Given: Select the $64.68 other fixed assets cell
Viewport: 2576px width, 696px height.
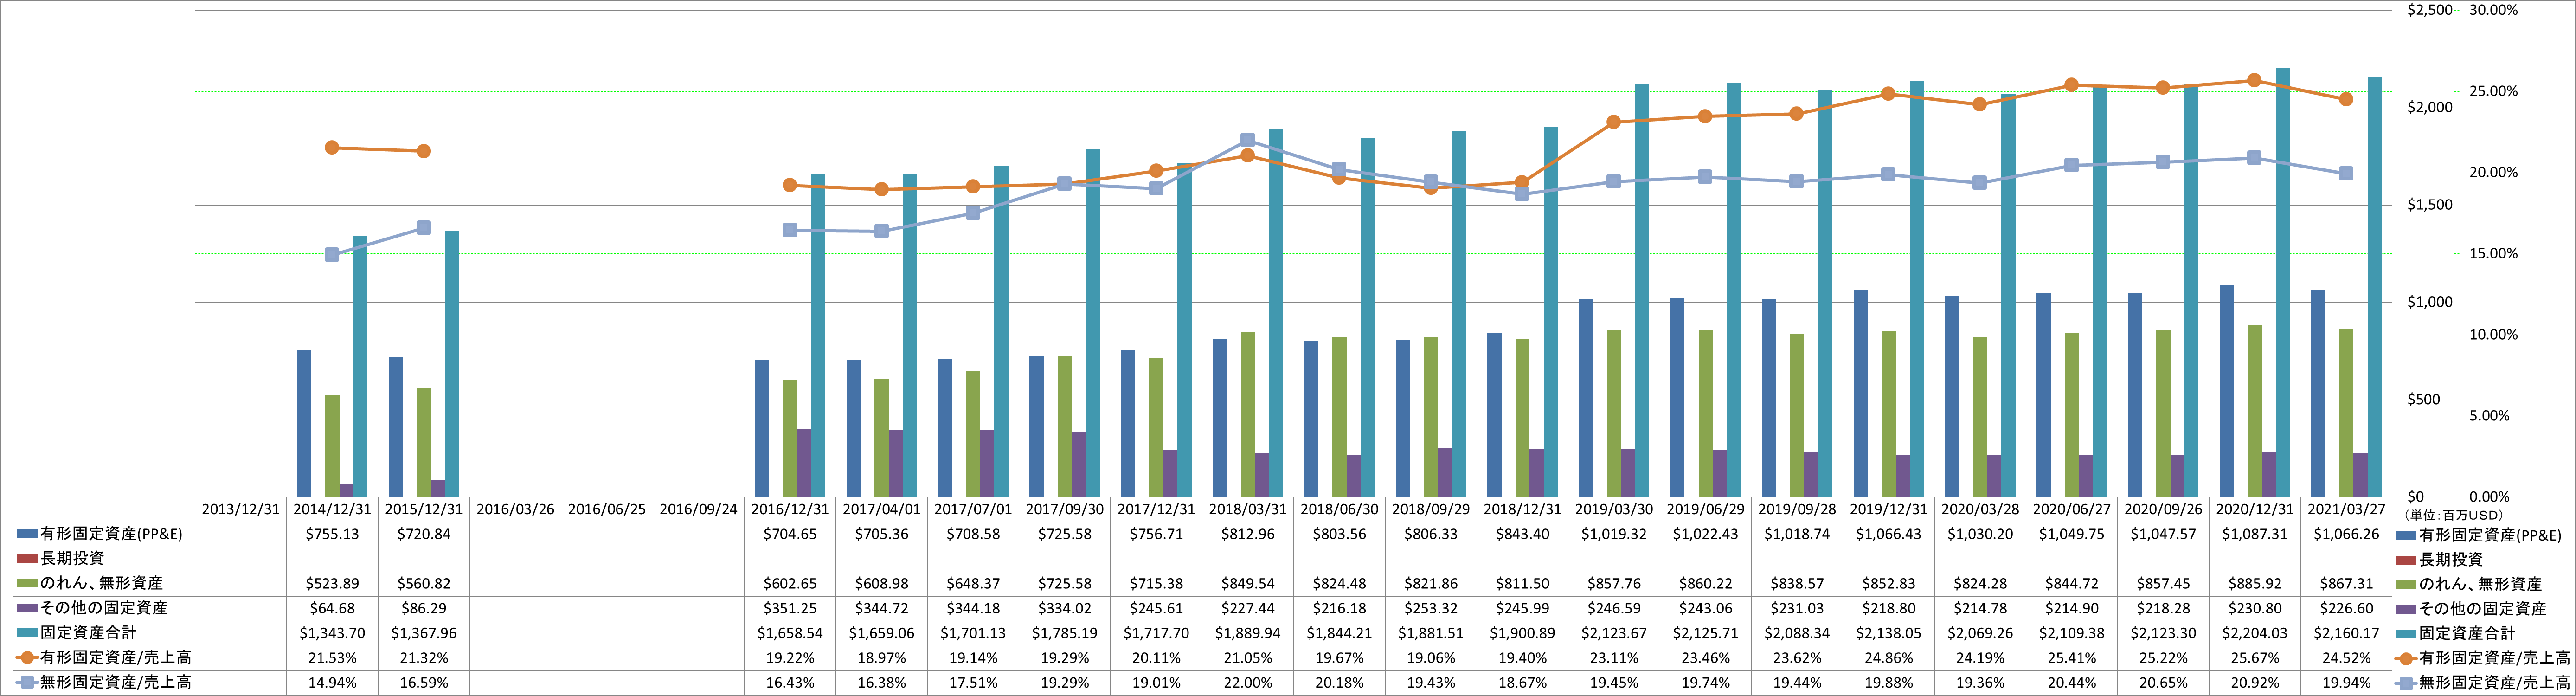Looking at the screenshot, I should 332,608.
